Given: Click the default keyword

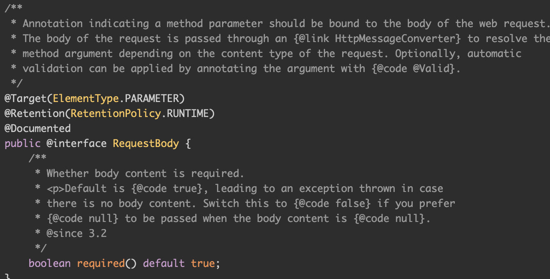Looking at the screenshot, I should click(164, 264).
